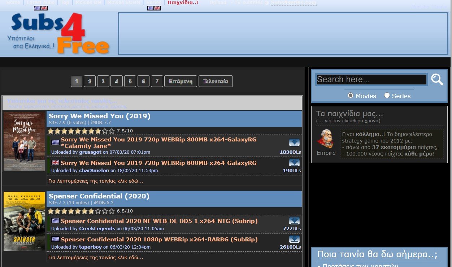Click the Register link
Viewport: 452px width, 267px height.
(x=420, y=6)
